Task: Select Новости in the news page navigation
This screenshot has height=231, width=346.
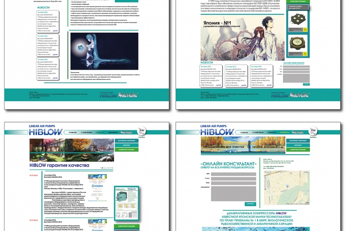Action: [100, 132]
